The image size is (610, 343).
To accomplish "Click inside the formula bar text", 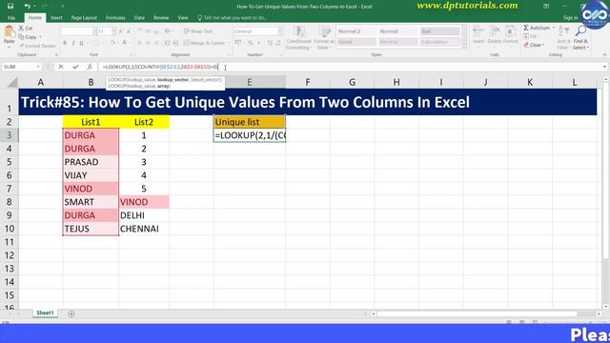I will click(160, 67).
